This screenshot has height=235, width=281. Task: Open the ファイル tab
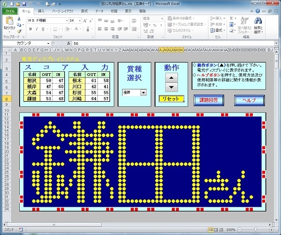coord(10,11)
